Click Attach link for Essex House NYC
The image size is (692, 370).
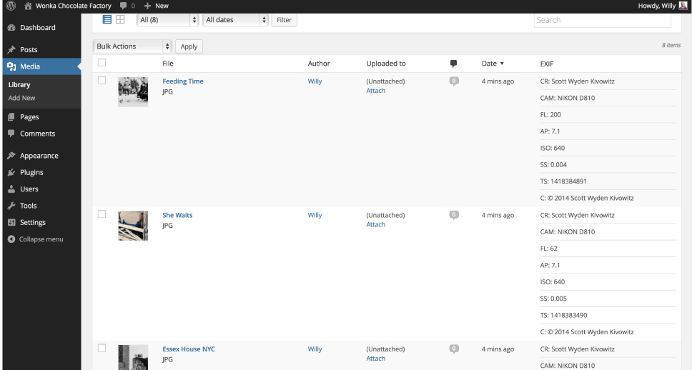pos(375,358)
